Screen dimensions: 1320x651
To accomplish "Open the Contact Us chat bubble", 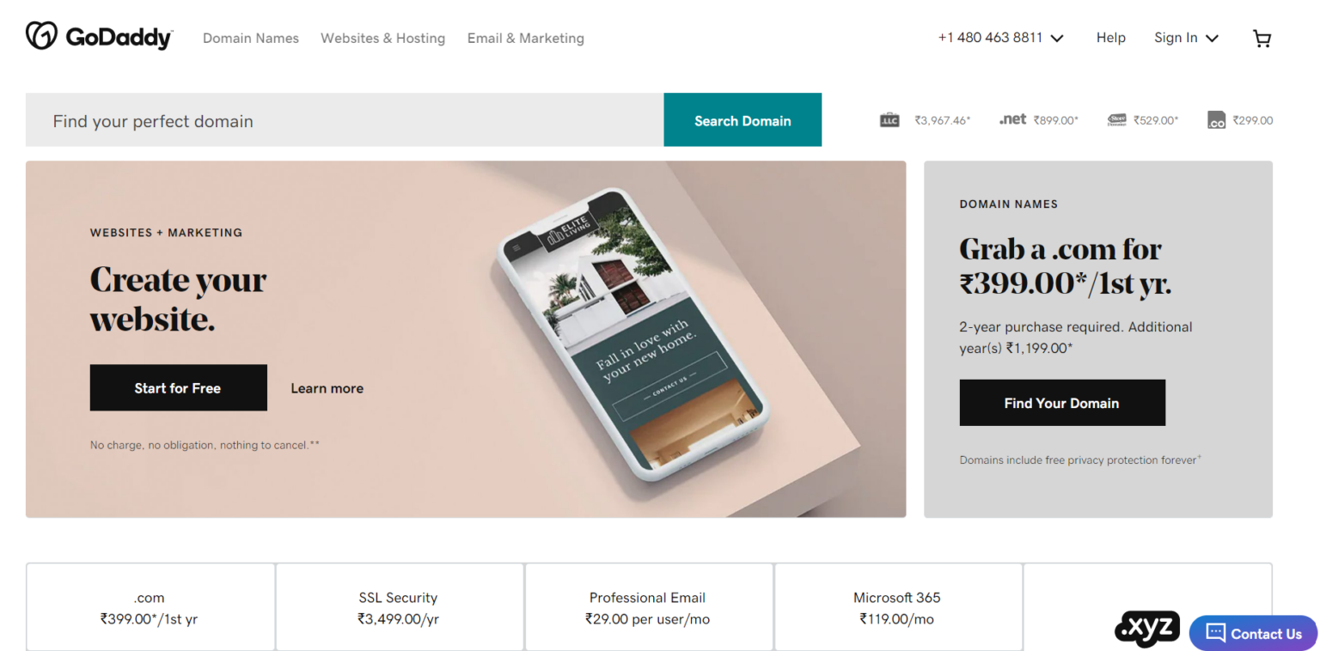I will coord(1253,634).
